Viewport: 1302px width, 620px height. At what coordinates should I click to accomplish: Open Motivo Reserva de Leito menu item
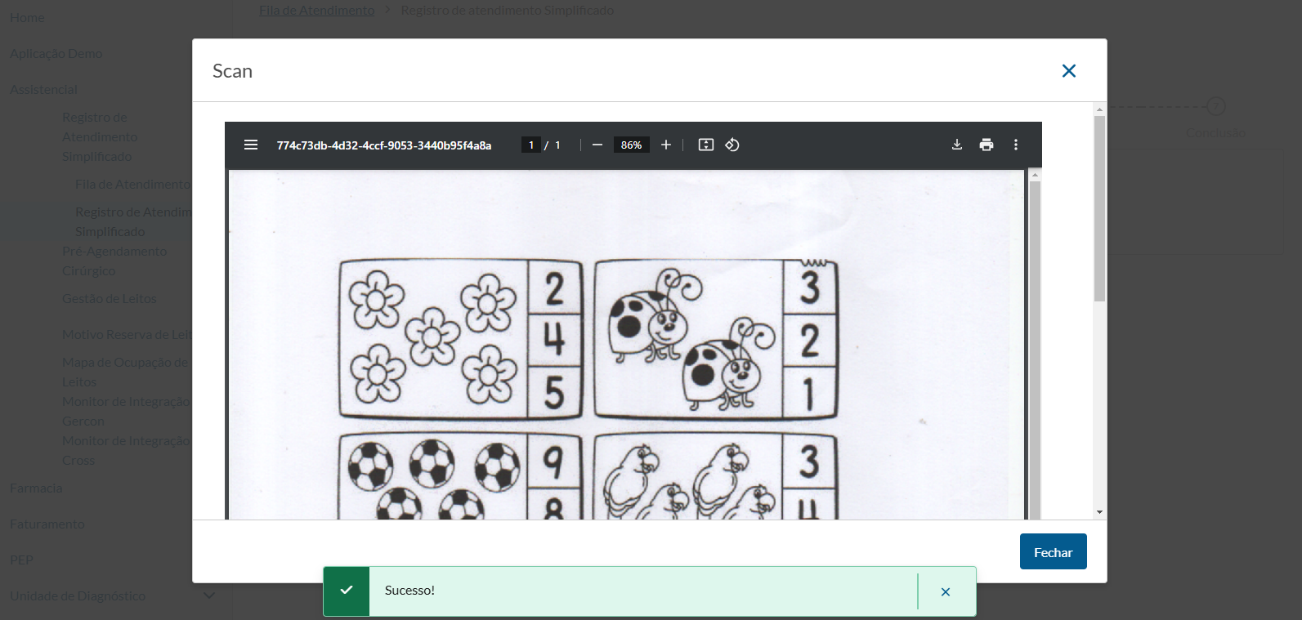(127, 334)
